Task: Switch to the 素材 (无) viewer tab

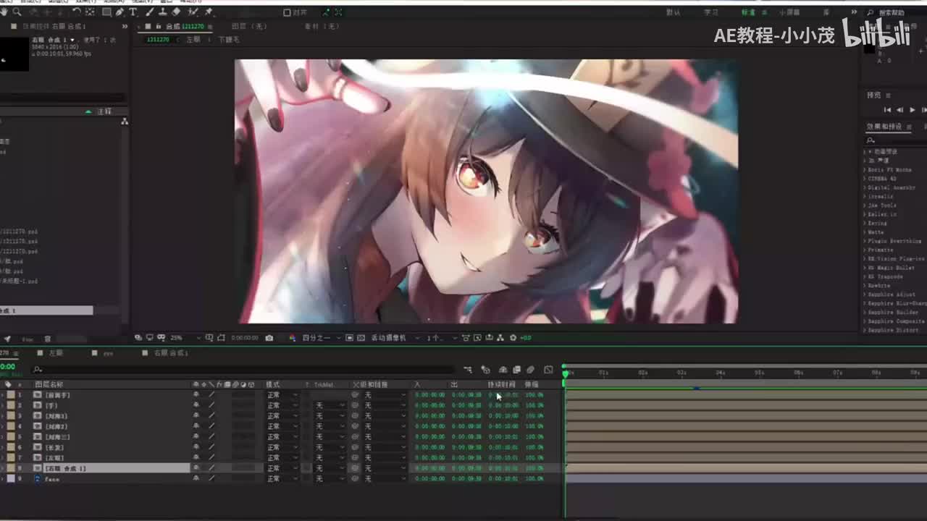Action: pyautogui.click(x=322, y=27)
